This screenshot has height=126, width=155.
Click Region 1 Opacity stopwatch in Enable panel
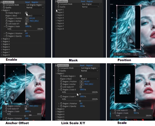pyautogui.click(x=7, y=36)
